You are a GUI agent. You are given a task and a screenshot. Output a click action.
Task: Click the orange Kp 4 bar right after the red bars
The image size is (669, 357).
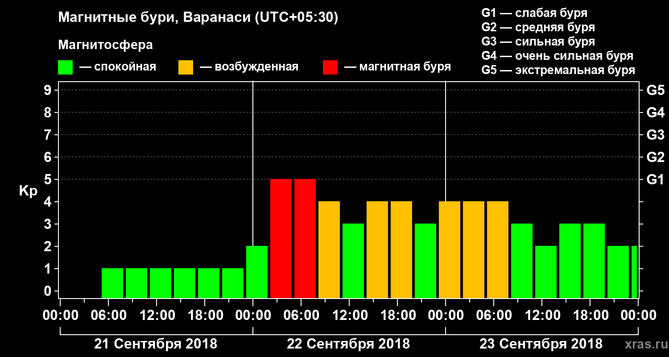pos(329,249)
